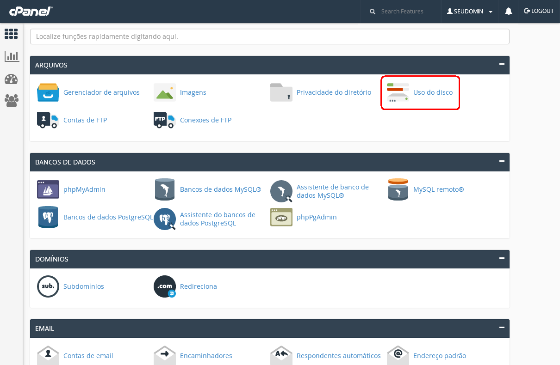Image resolution: width=560 pixels, height=365 pixels.
Task: Click the Subdomínios sub. icon
Action: point(48,286)
